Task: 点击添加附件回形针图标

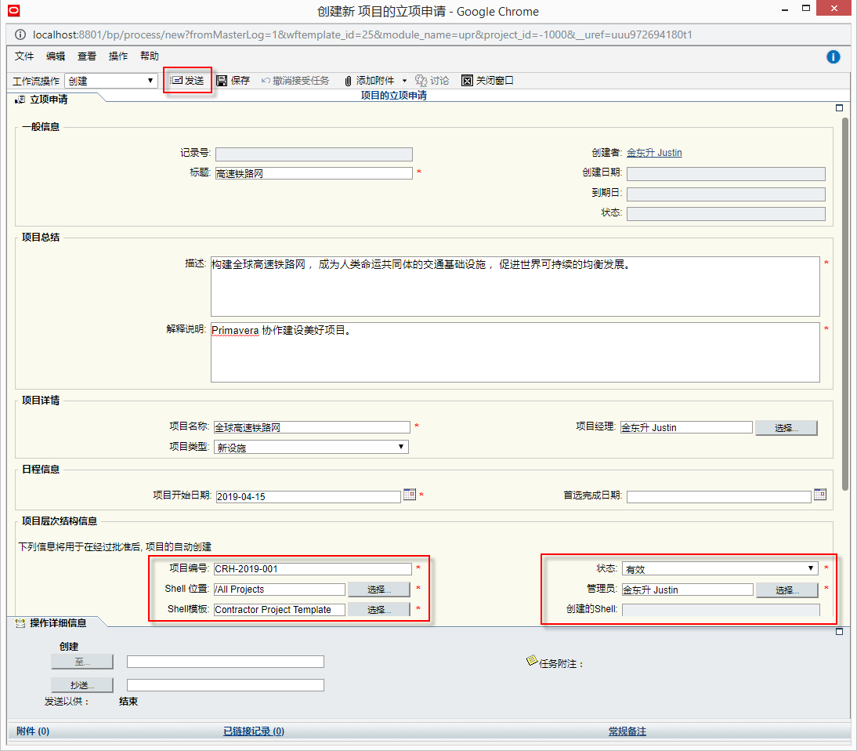Action: 347,80
